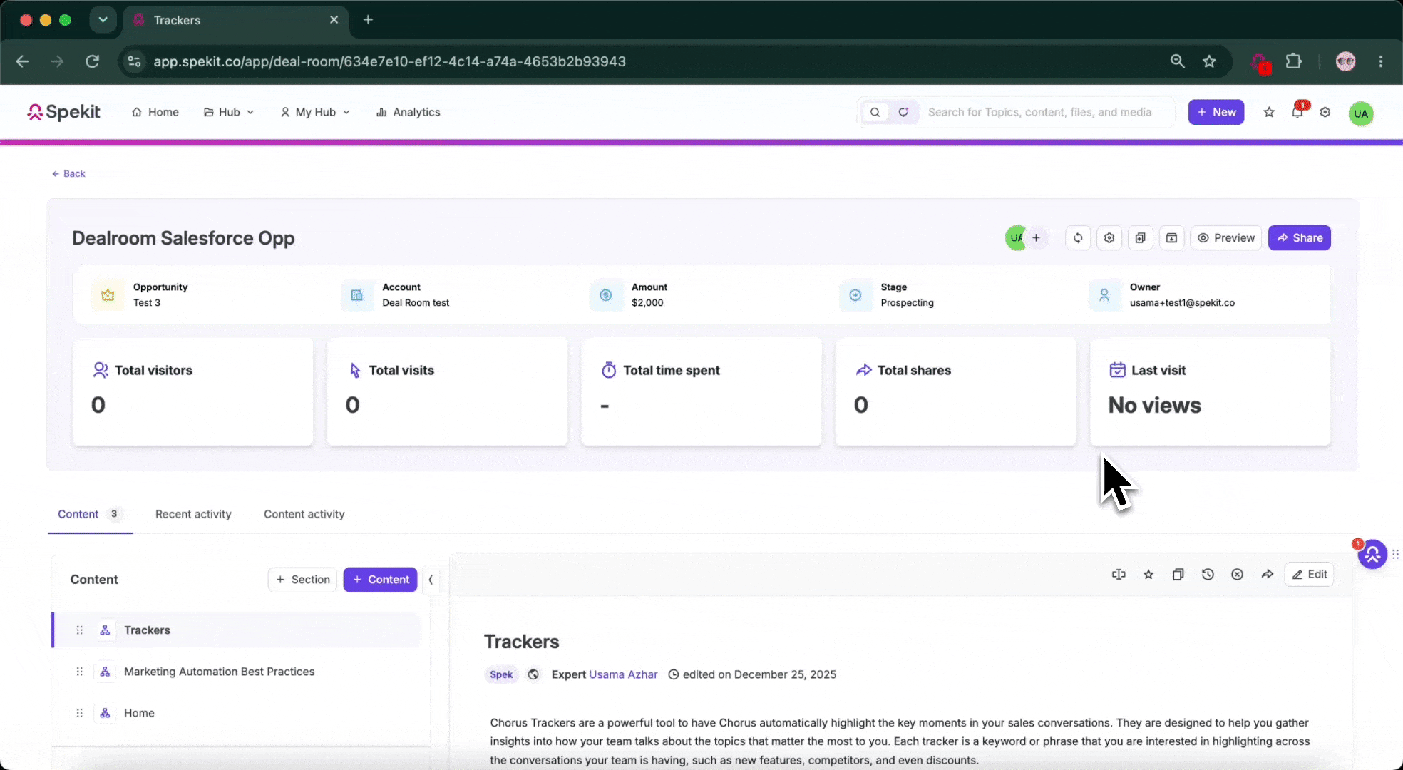This screenshot has width=1403, height=770.
Task: Reload the page in Chrome
Action: pos(92,61)
